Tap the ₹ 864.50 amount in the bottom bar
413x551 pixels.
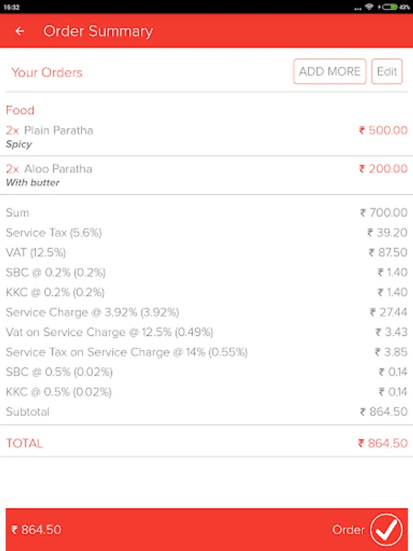[x=36, y=530]
